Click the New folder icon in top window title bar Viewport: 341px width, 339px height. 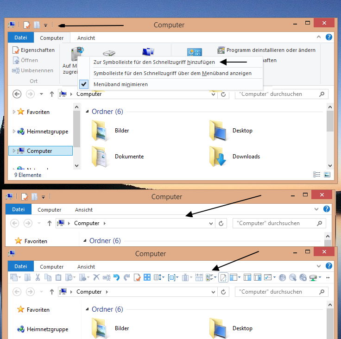pyautogui.click(x=37, y=25)
